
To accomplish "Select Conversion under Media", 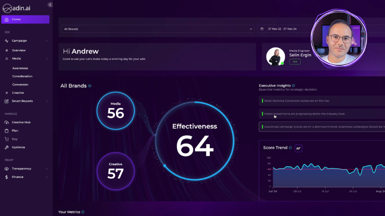I will (x=20, y=84).
